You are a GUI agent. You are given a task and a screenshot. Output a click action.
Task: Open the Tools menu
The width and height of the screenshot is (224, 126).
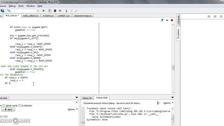click(21, 6)
